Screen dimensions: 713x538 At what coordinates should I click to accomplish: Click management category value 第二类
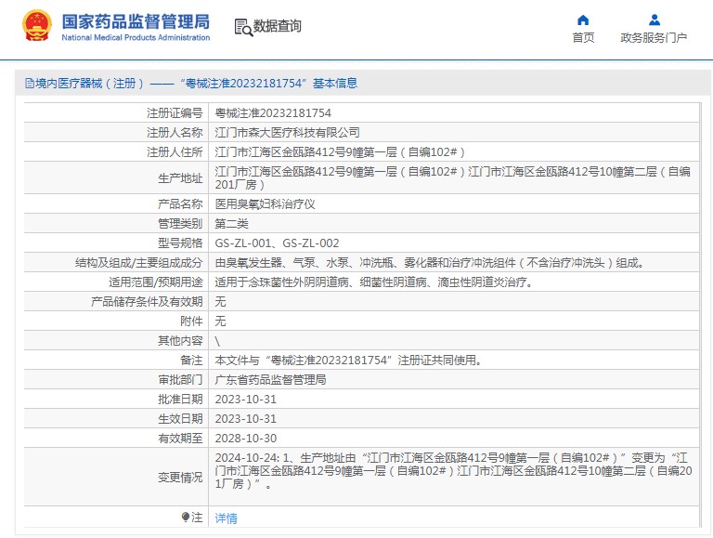pyautogui.click(x=231, y=223)
